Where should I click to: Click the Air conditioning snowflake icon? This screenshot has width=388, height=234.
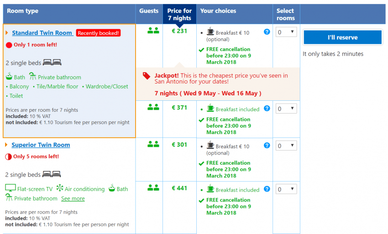pos(59,188)
